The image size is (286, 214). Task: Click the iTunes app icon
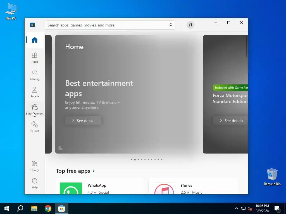coord(164,189)
